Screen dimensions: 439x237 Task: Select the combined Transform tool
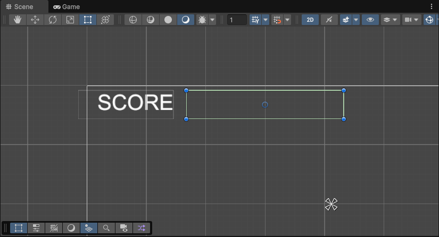tap(105, 20)
